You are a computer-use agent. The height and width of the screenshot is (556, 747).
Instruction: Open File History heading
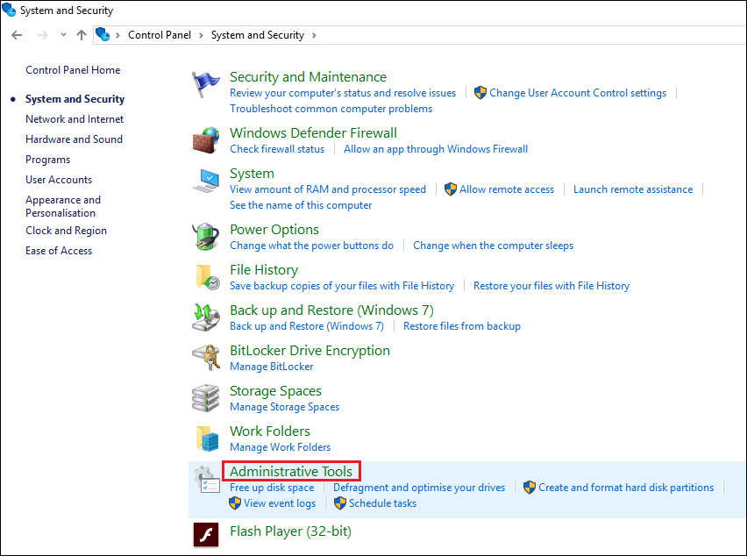pyautogui.click(x=263, y=270)
